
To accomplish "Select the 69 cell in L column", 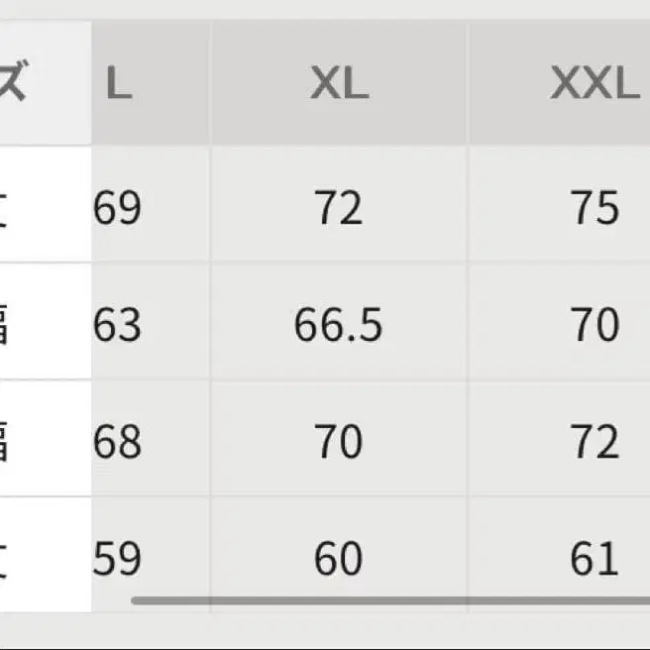I will click(118, 208).
